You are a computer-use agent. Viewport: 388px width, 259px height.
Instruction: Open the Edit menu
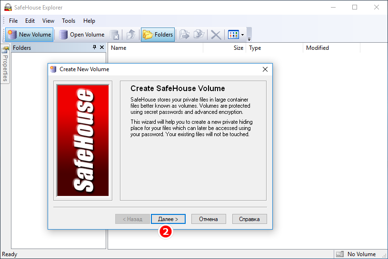(30, 21)
